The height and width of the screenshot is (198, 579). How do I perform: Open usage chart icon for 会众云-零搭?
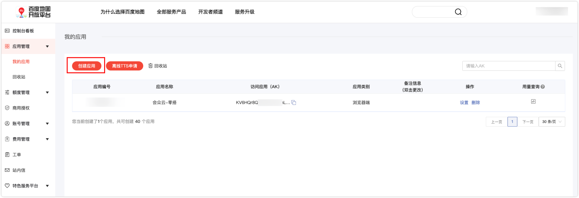tap(533, 102)
